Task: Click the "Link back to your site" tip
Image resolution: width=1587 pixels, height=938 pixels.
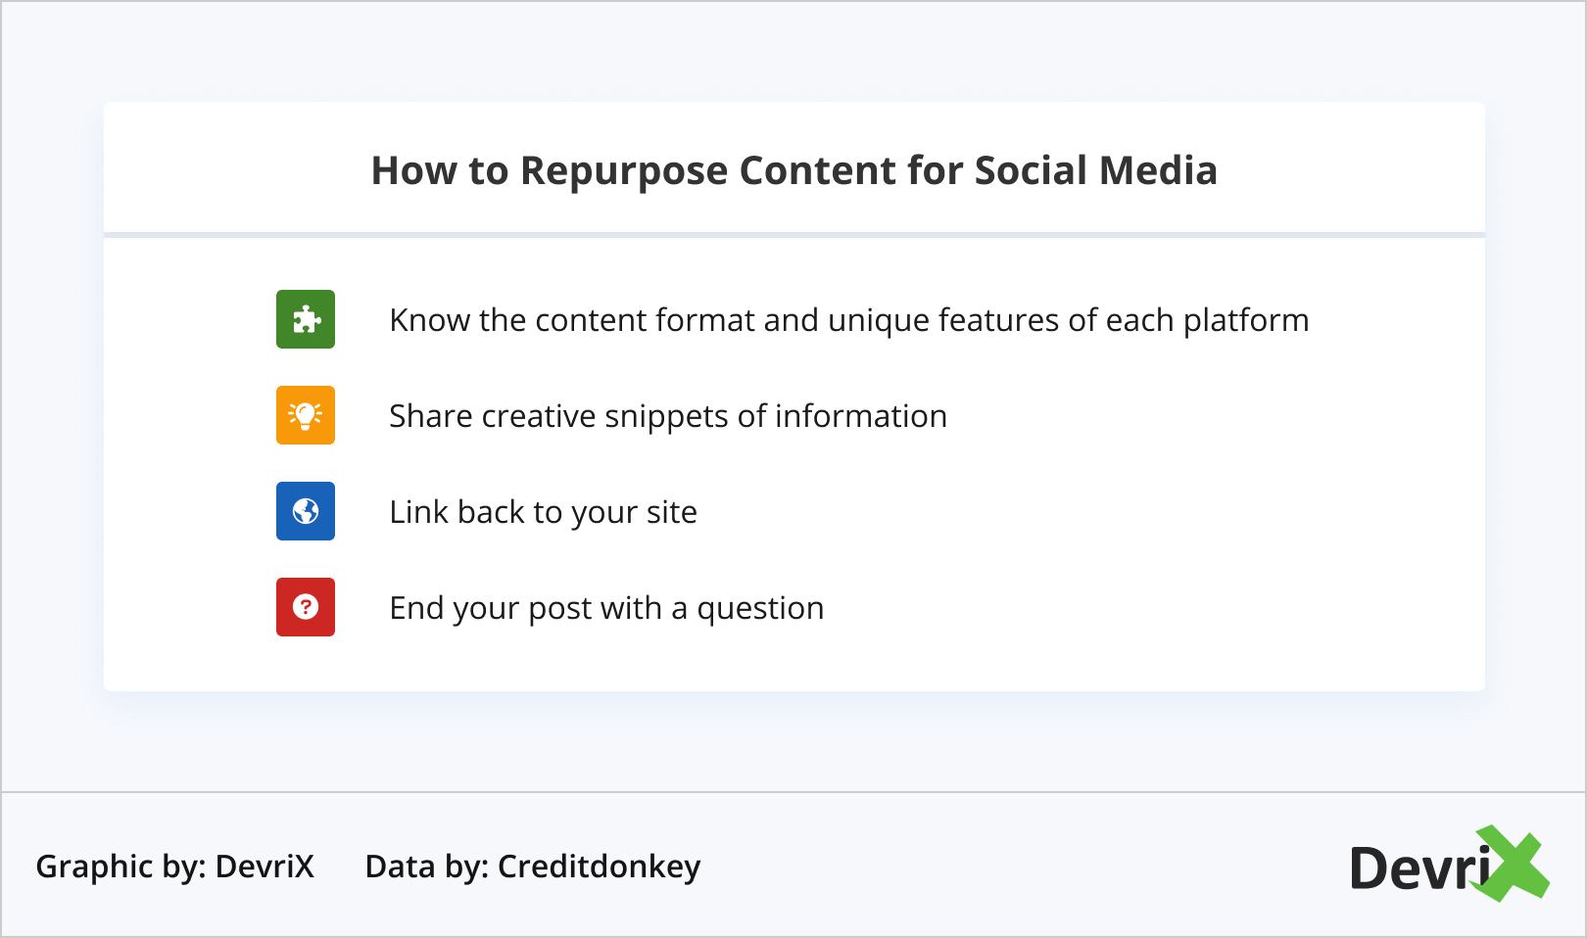Action: (x=543, y=512)
